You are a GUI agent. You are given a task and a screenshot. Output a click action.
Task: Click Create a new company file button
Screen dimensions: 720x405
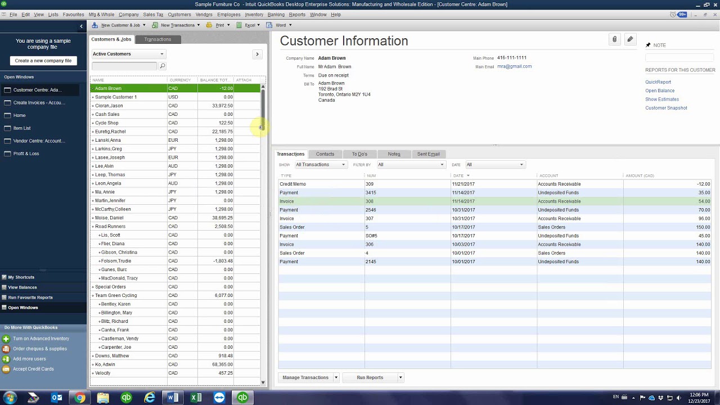point(43,61)
